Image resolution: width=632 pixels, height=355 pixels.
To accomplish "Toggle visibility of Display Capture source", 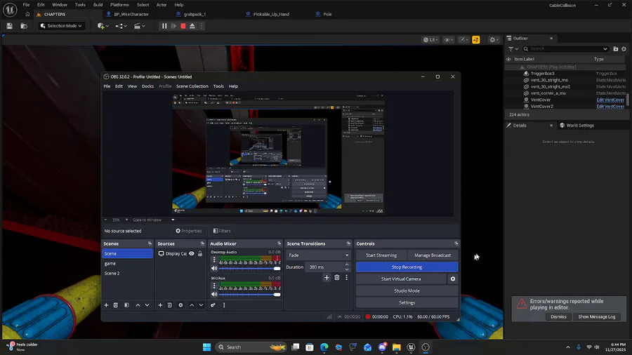I will (x=192, y=253).
